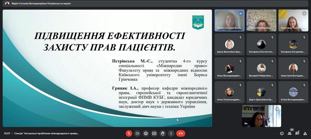Click the presenter avatar in the top bar
This screenshot has width=311, height=139.
(7, 4)
